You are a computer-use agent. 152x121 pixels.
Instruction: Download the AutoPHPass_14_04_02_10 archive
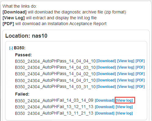coord(106,74)
